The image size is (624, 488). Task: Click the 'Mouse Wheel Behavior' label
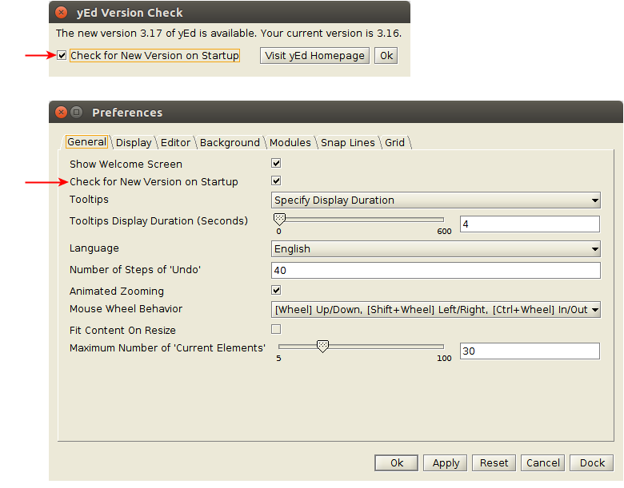pos(126,309)
